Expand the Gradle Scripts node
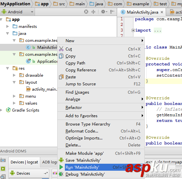 [x=1, y=110]
